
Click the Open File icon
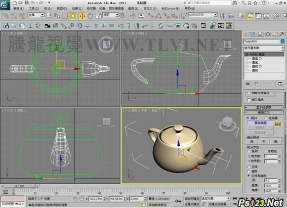click(20, 3)
